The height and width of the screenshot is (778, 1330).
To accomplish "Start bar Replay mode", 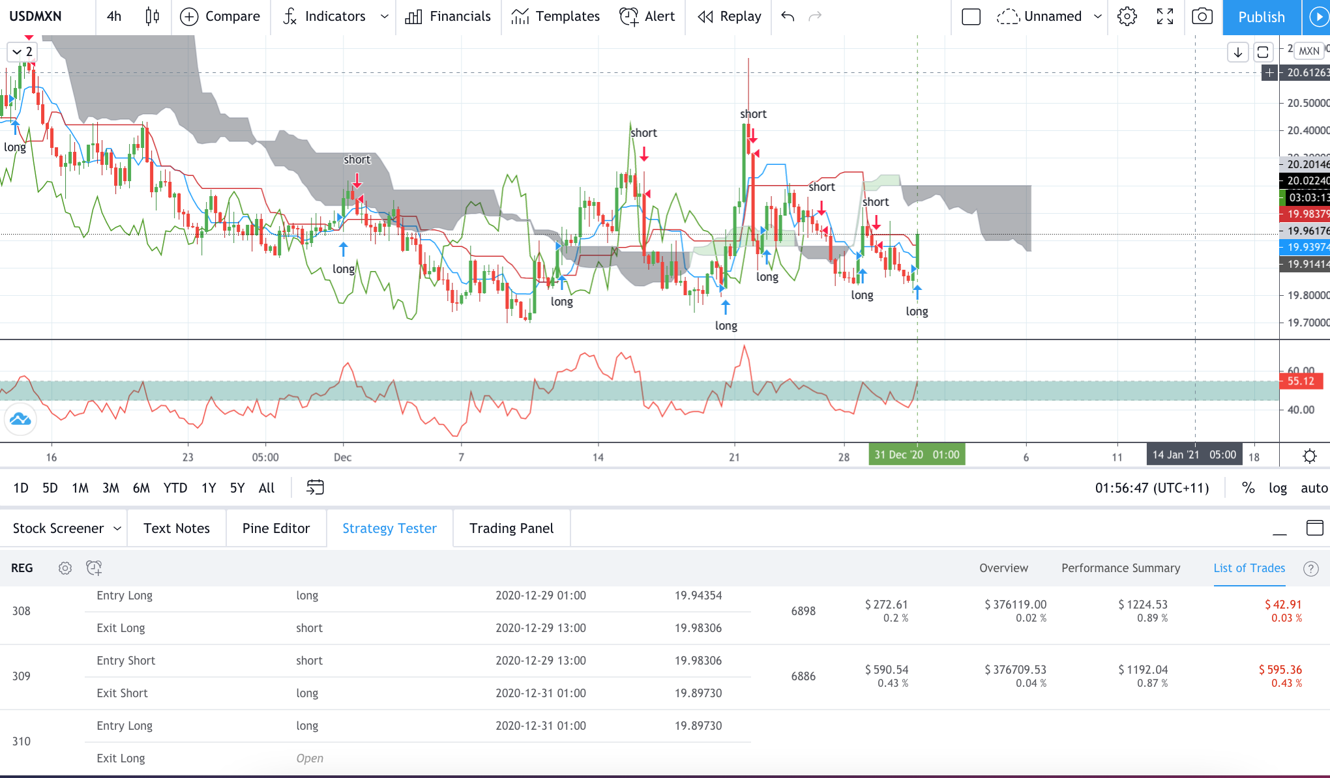I will (729, 16).
